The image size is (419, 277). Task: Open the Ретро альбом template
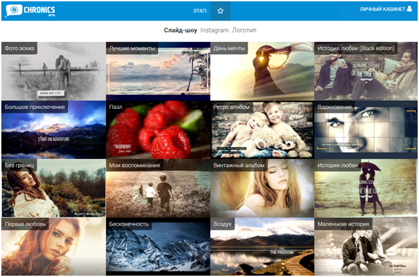click(262, 129)
